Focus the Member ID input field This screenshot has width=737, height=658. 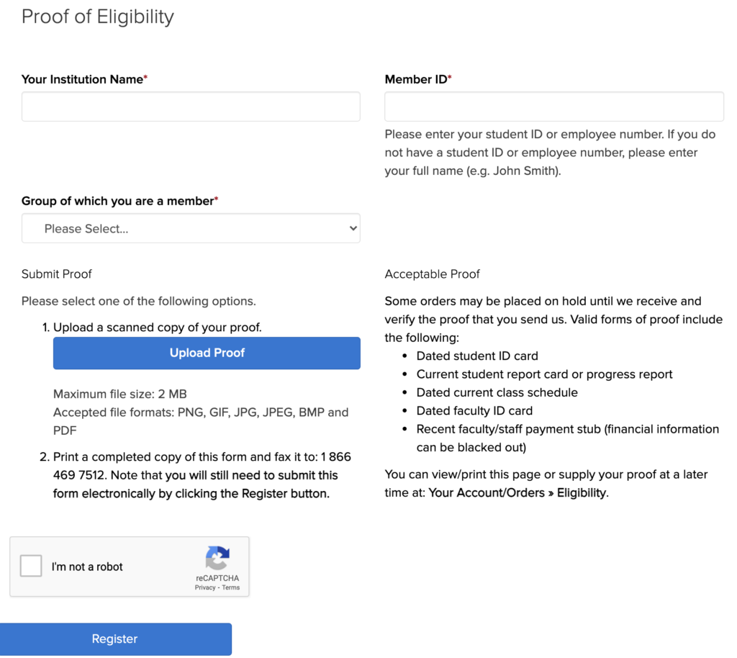pyautogui.click(x=554, y=107)
